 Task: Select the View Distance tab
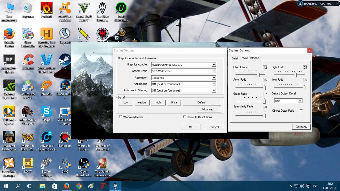pyautogui.click(x=250, y=58)
